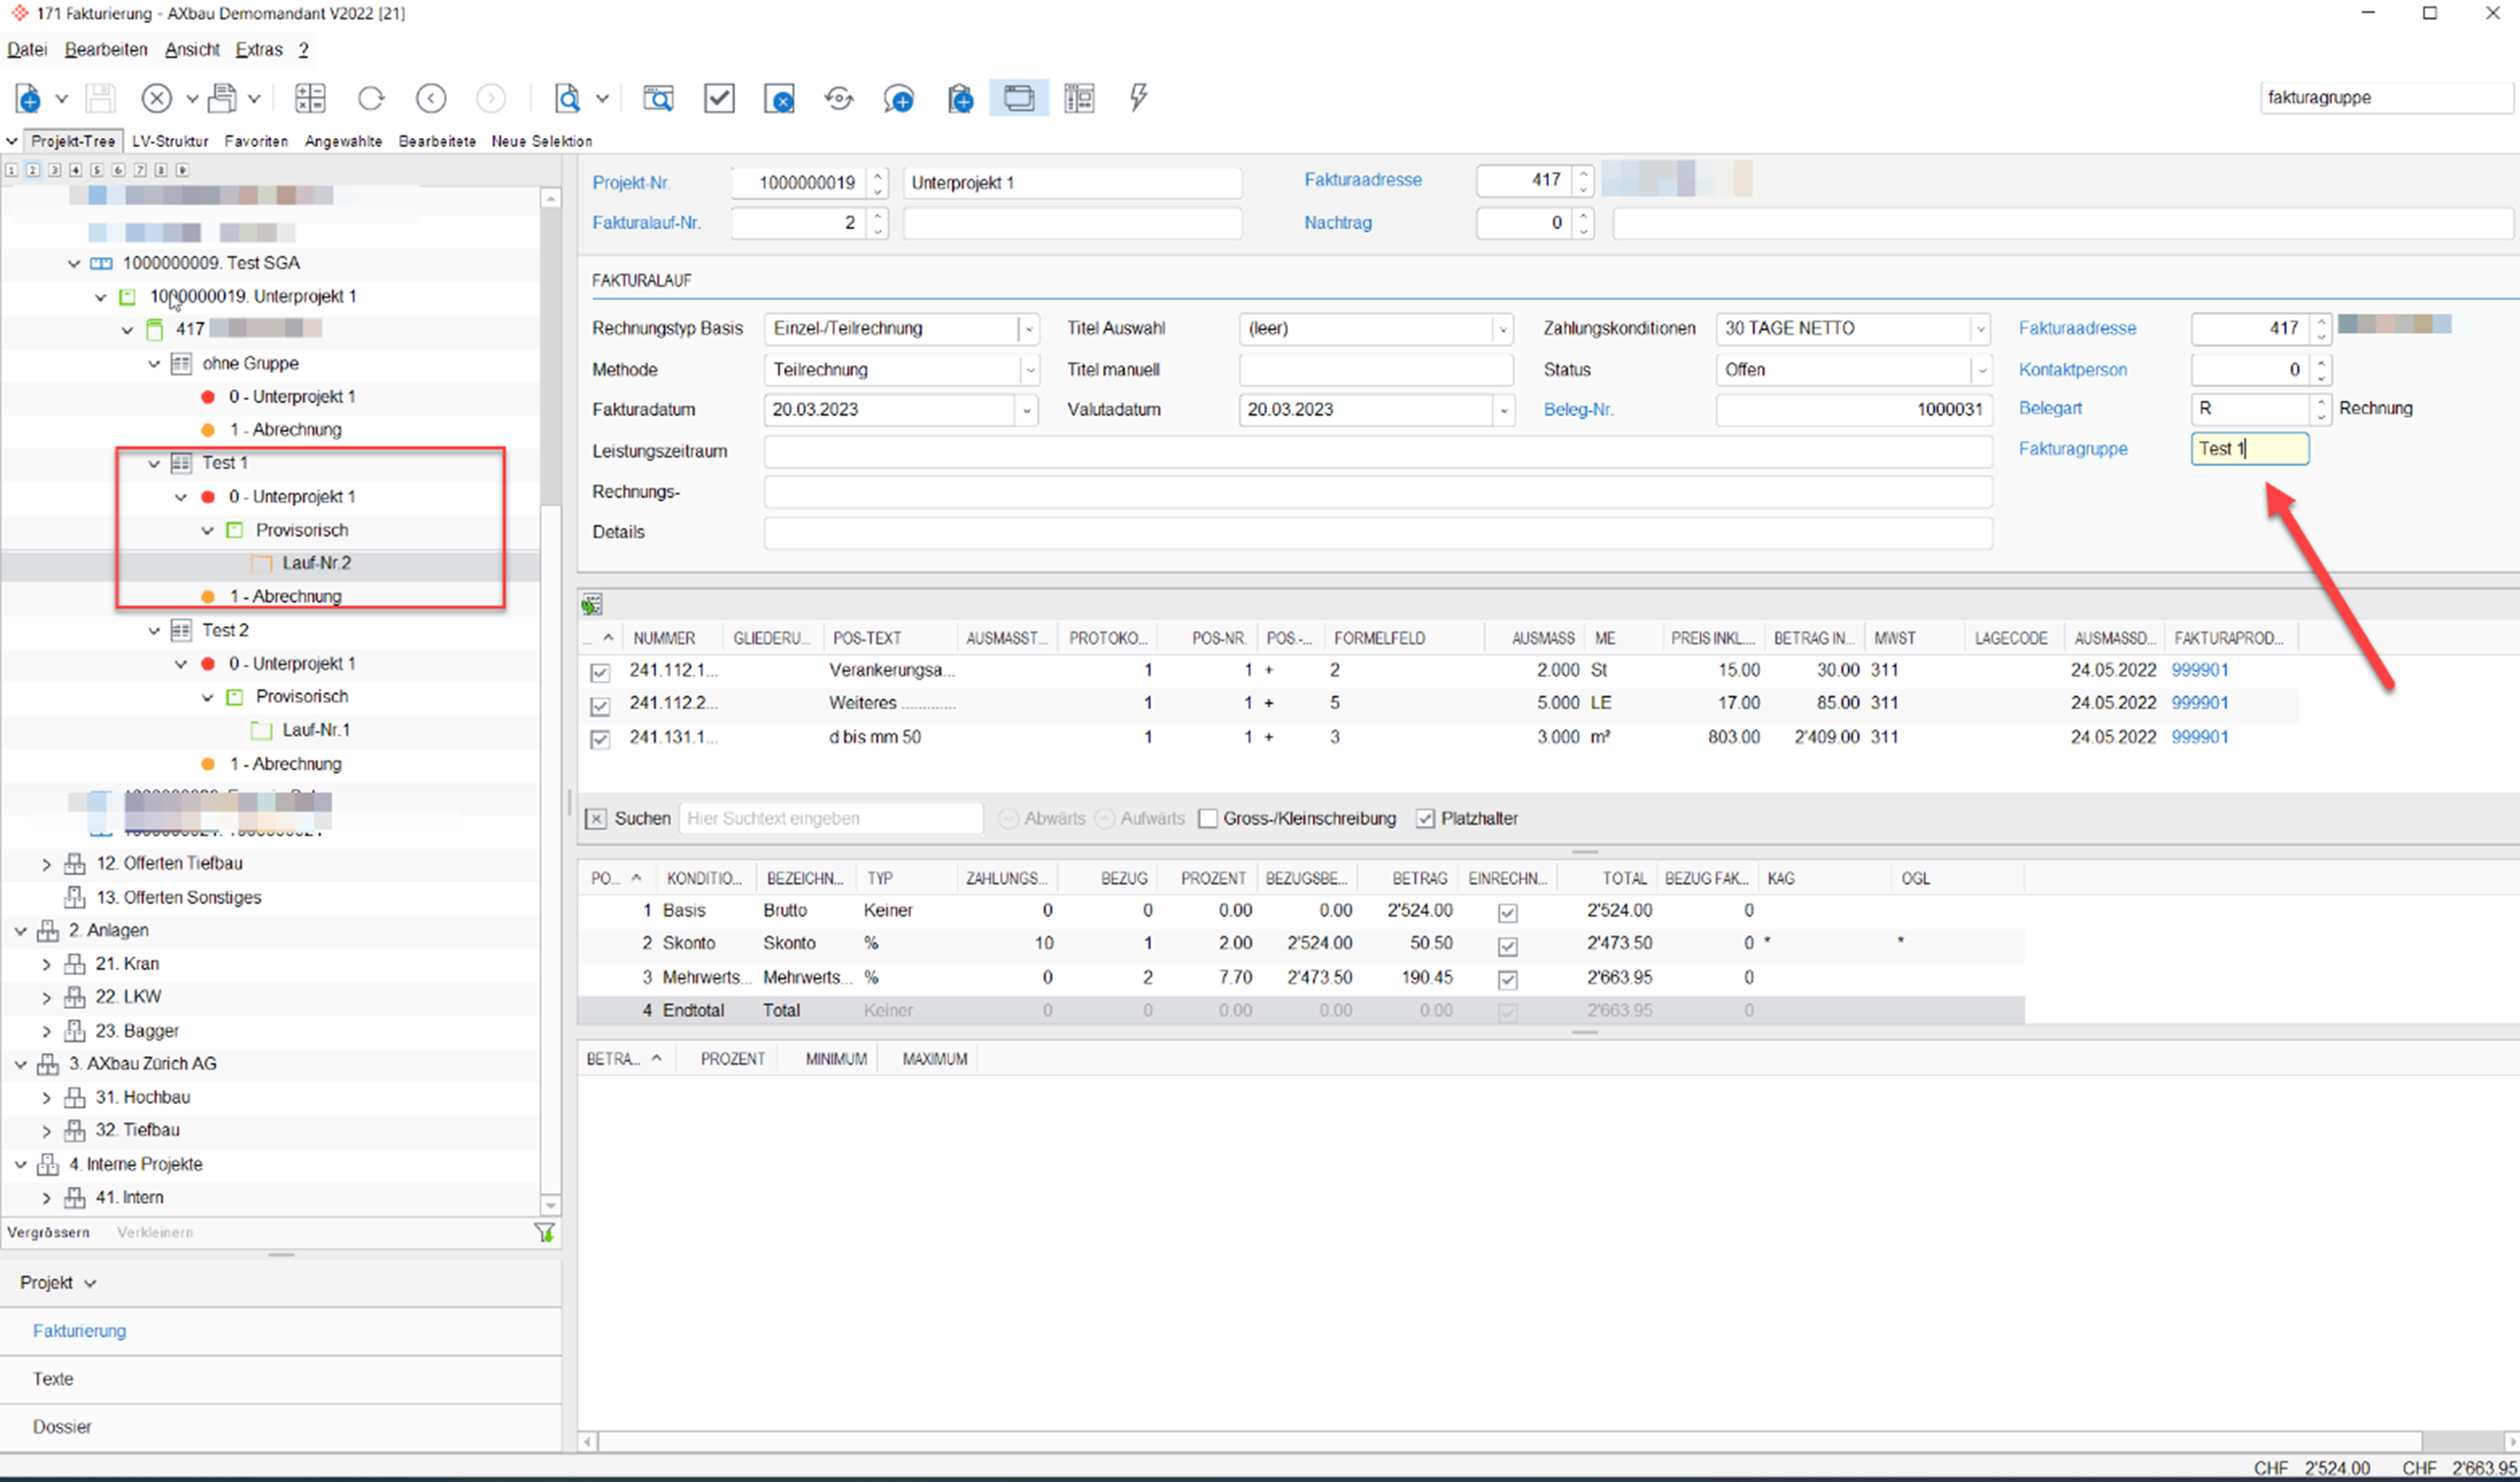2520x1482 pixels.
Task: Select the Abwärts search direction radio
Action: 1008,818
